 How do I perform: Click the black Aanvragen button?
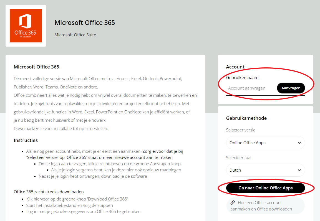tap(291, 88)
